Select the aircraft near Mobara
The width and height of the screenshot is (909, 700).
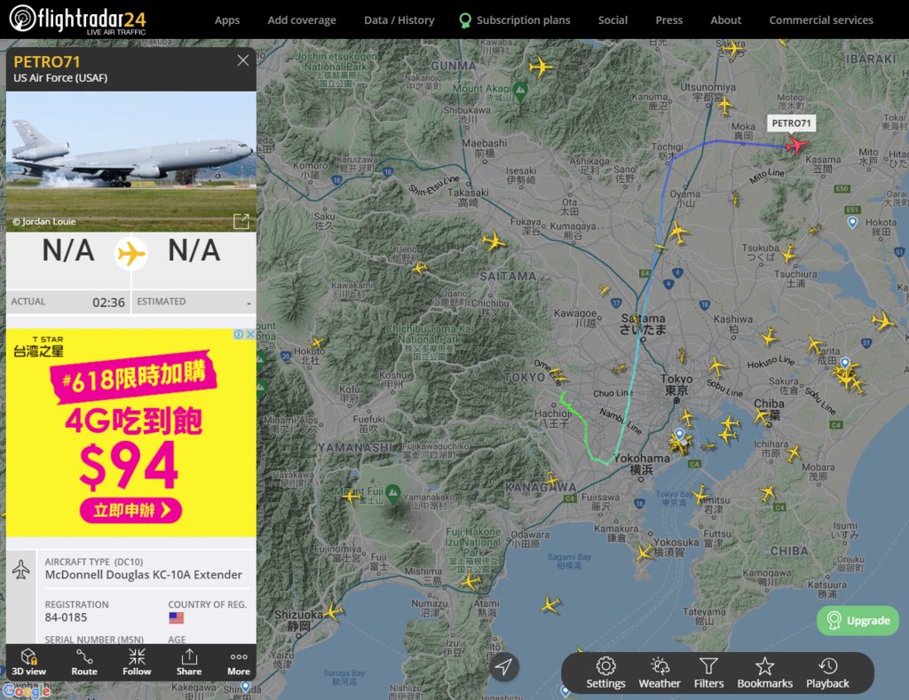click(794, 453)
